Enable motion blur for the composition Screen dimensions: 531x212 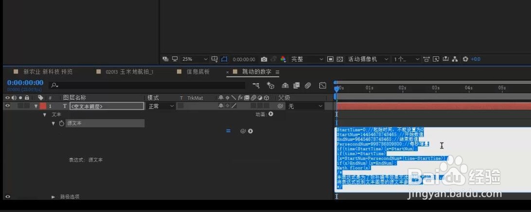(x=307, y=86)
